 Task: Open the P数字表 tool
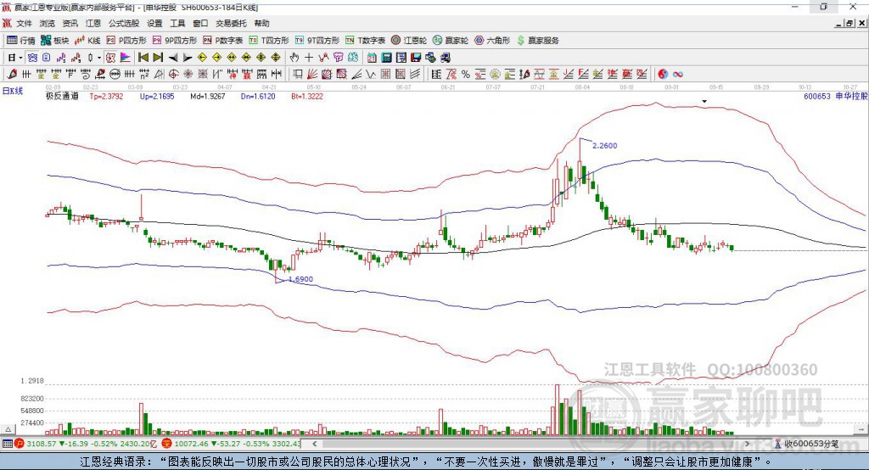pos(223,41)
